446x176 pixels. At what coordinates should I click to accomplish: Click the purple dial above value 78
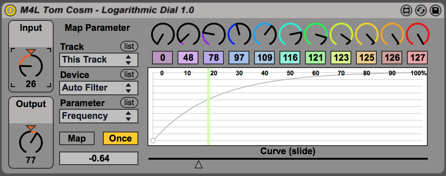tap(213, 34)
